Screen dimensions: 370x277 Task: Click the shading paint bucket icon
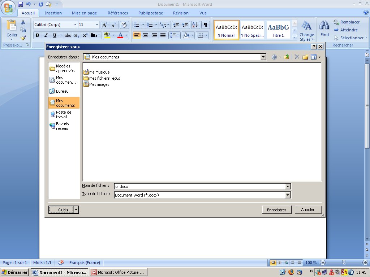[x=186, y=35]
